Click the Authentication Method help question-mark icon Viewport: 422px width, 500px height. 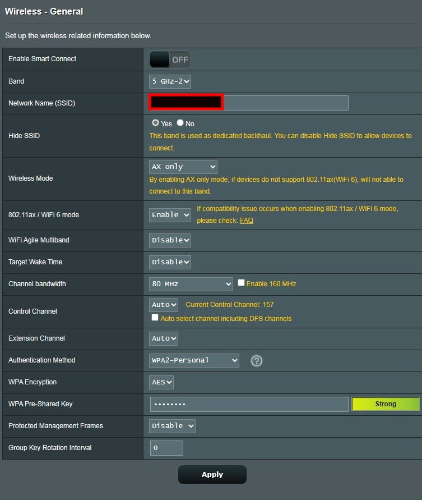click(x=256, y=361)
